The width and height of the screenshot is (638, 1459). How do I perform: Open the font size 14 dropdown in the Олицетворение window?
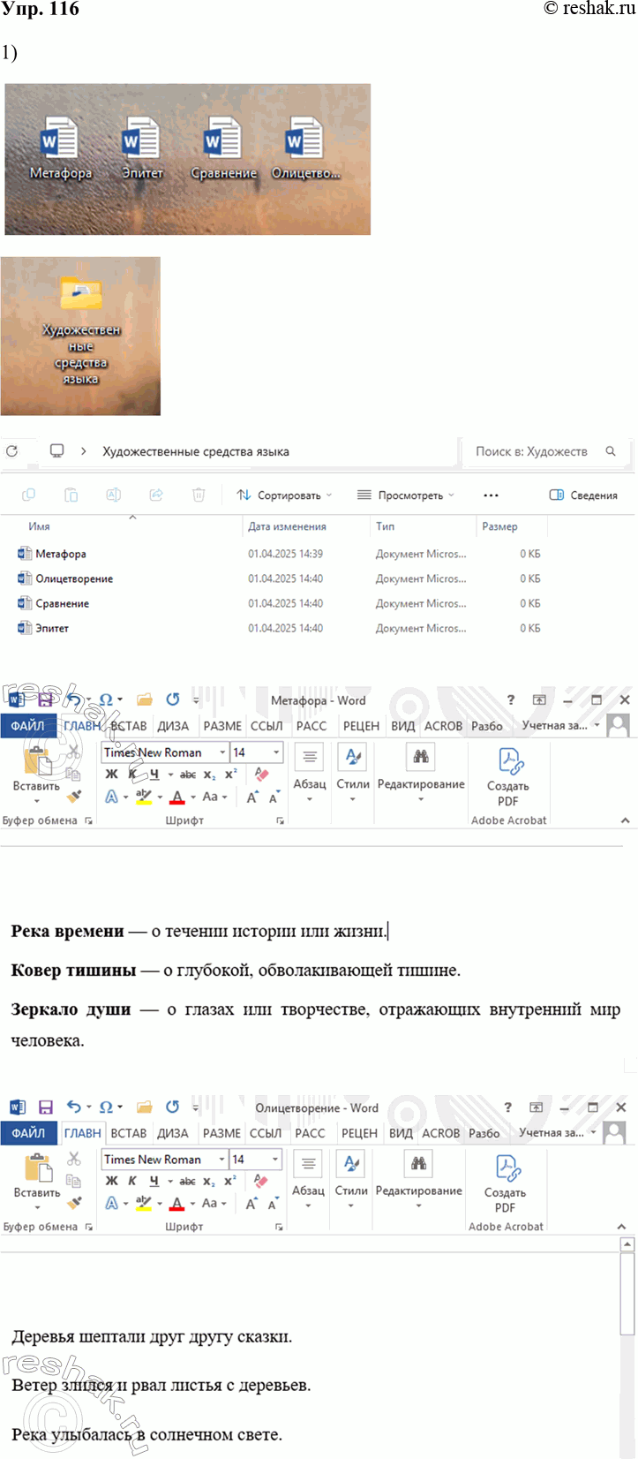[275, 1159]
